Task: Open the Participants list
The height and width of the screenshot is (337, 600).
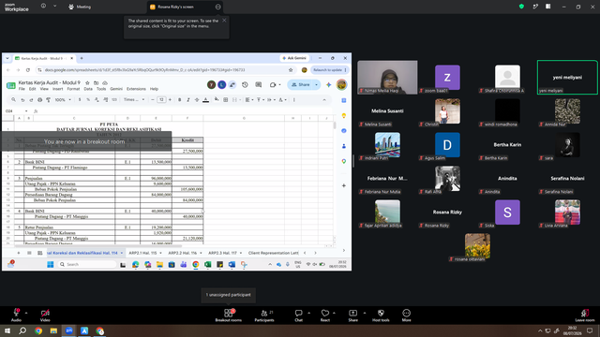Action: 264,315
